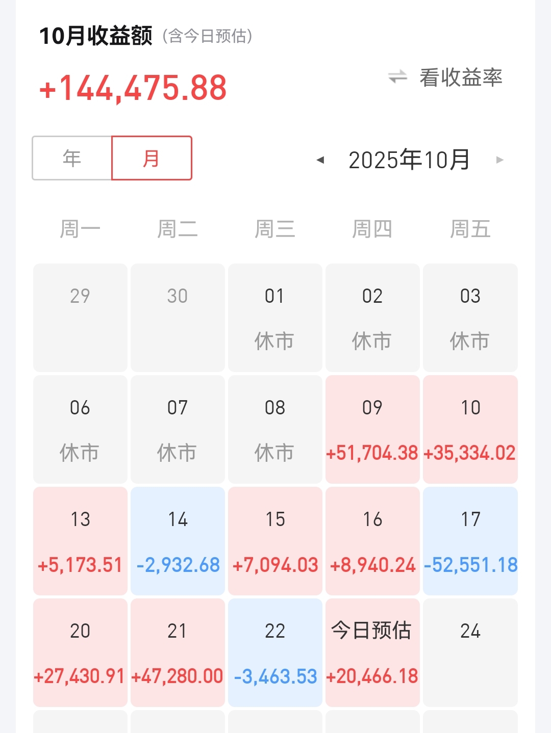Open day 14 showing -2,932.68
This screenshot has height=733, width=551.
pos(178,541)
